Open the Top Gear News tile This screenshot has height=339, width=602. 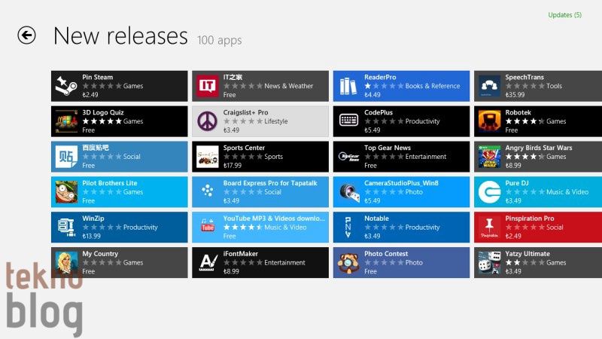pyautogui.click(x=401, y=157)
